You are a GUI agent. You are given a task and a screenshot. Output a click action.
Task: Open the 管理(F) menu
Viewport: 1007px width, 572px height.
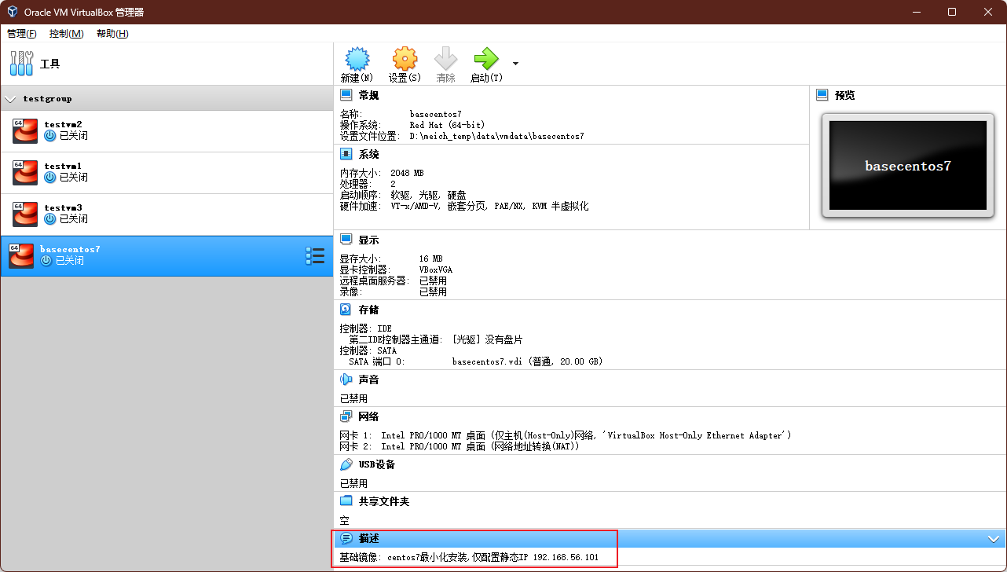(x=21, y=34)
